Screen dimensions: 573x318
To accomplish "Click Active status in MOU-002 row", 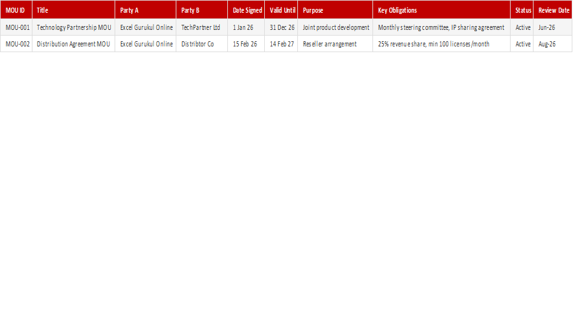I will 522,44.
